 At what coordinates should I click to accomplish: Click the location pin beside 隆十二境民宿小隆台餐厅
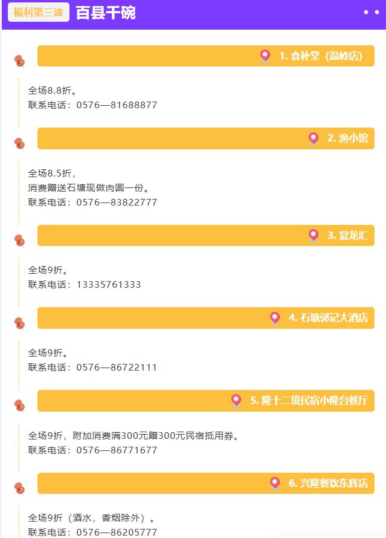coord(236,400)
